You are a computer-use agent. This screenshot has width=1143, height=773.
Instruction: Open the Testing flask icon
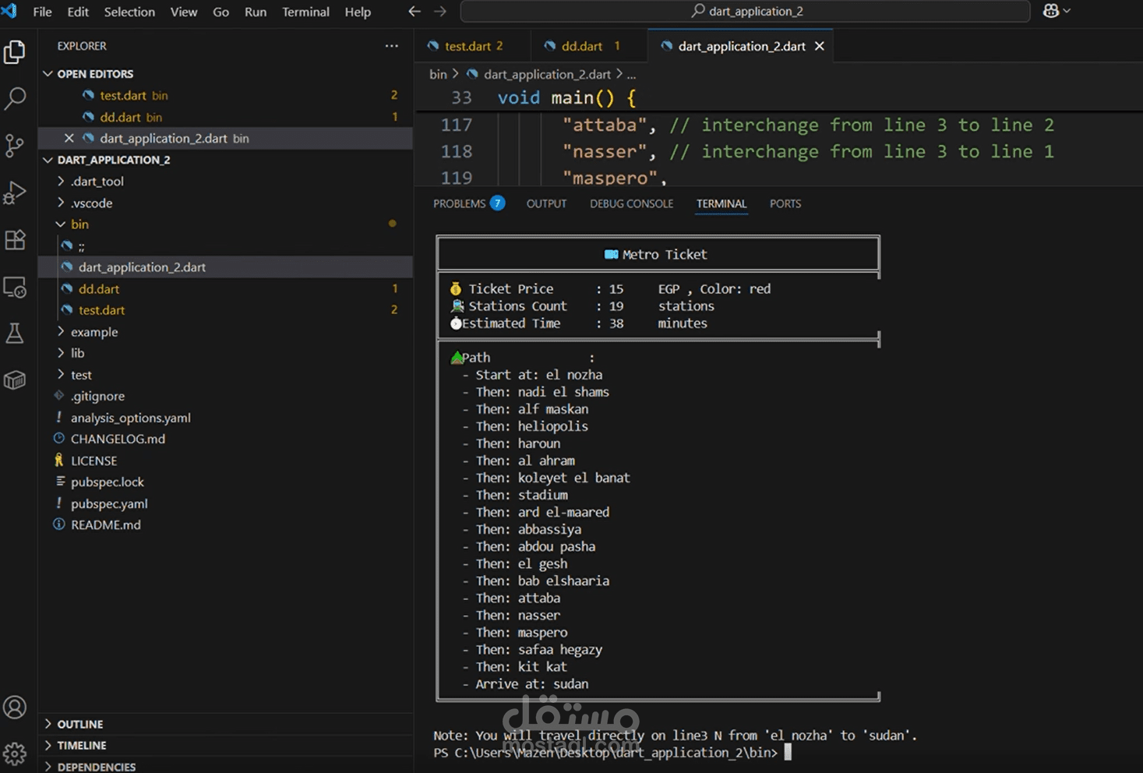[15, 334]
